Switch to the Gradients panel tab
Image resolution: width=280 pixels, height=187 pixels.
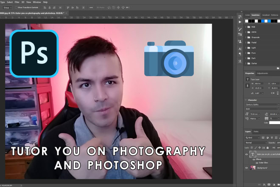(x=266, y=15)
